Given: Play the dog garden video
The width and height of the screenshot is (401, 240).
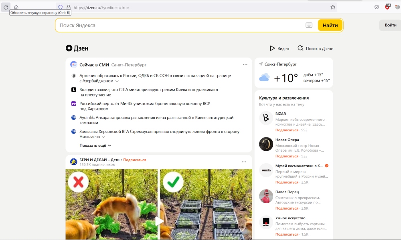Looking at the screenshot, I should [159, 221].
